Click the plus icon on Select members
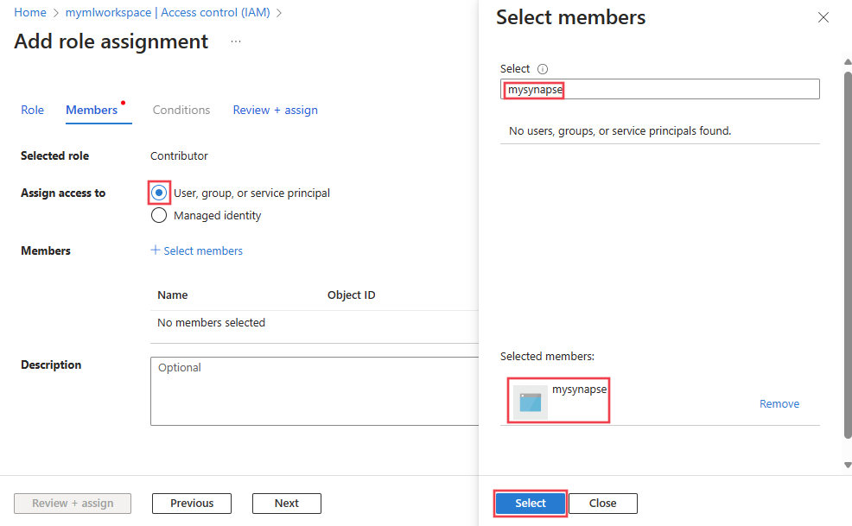852x526 pixels. tap(156, 250)
